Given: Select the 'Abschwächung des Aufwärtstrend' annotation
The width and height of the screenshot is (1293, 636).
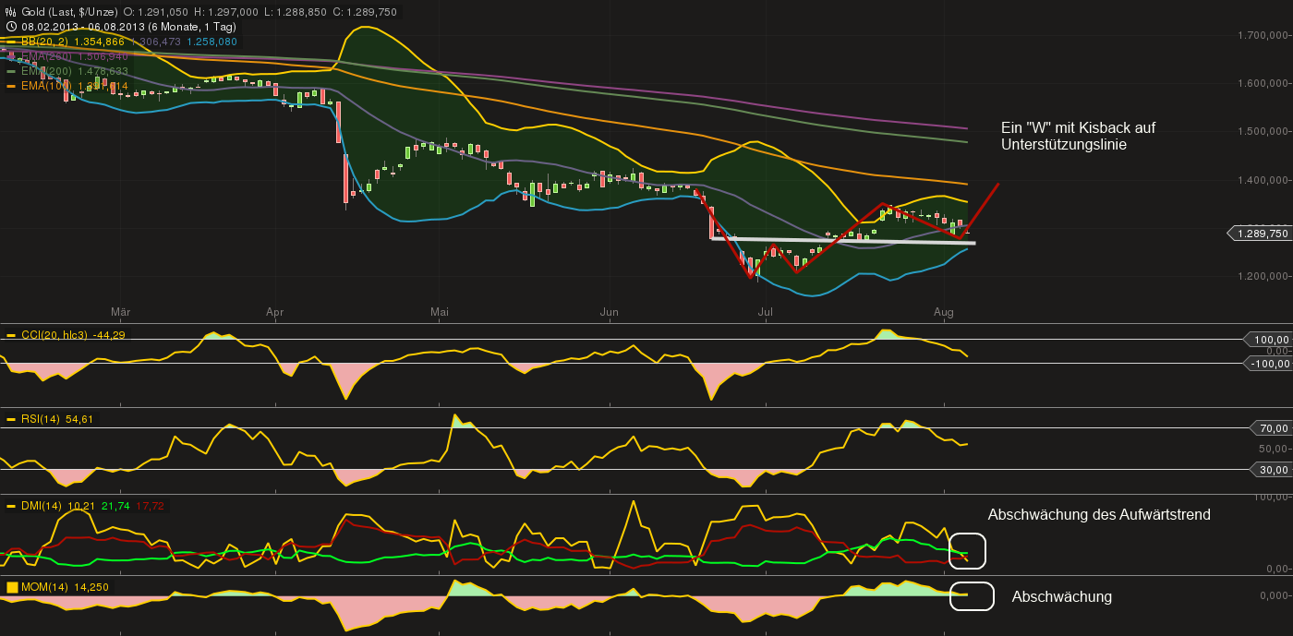Looking at the screenshot, I should 1099,514.
